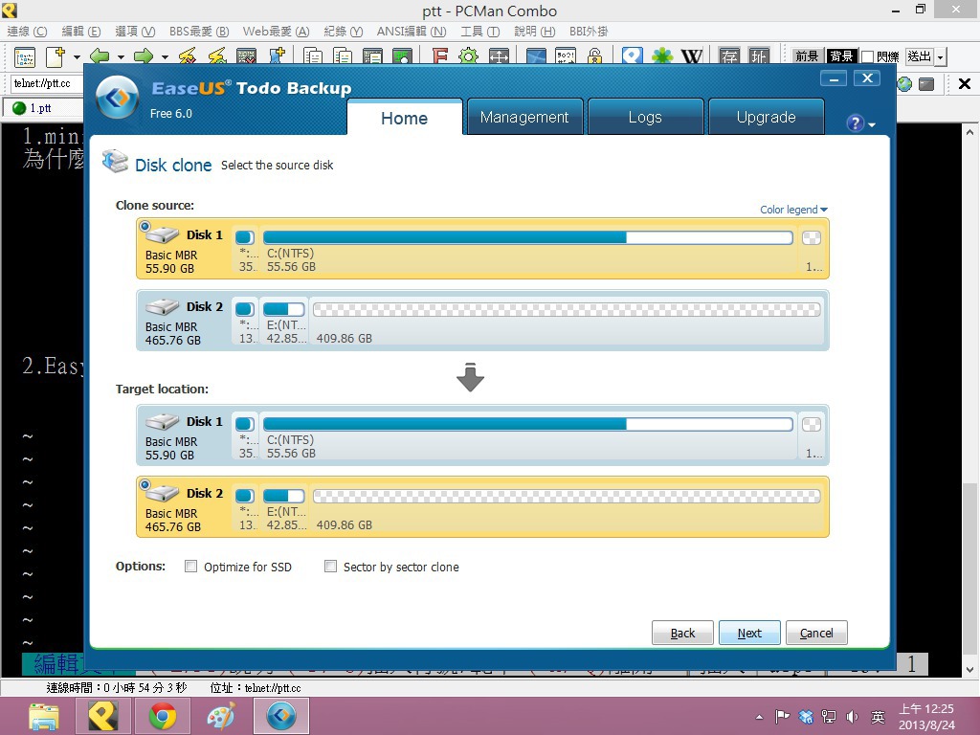Image resolution: width=980 pixels, height=735 pixels.
Task: Click the network tray icon
Action: click(829, 717)
